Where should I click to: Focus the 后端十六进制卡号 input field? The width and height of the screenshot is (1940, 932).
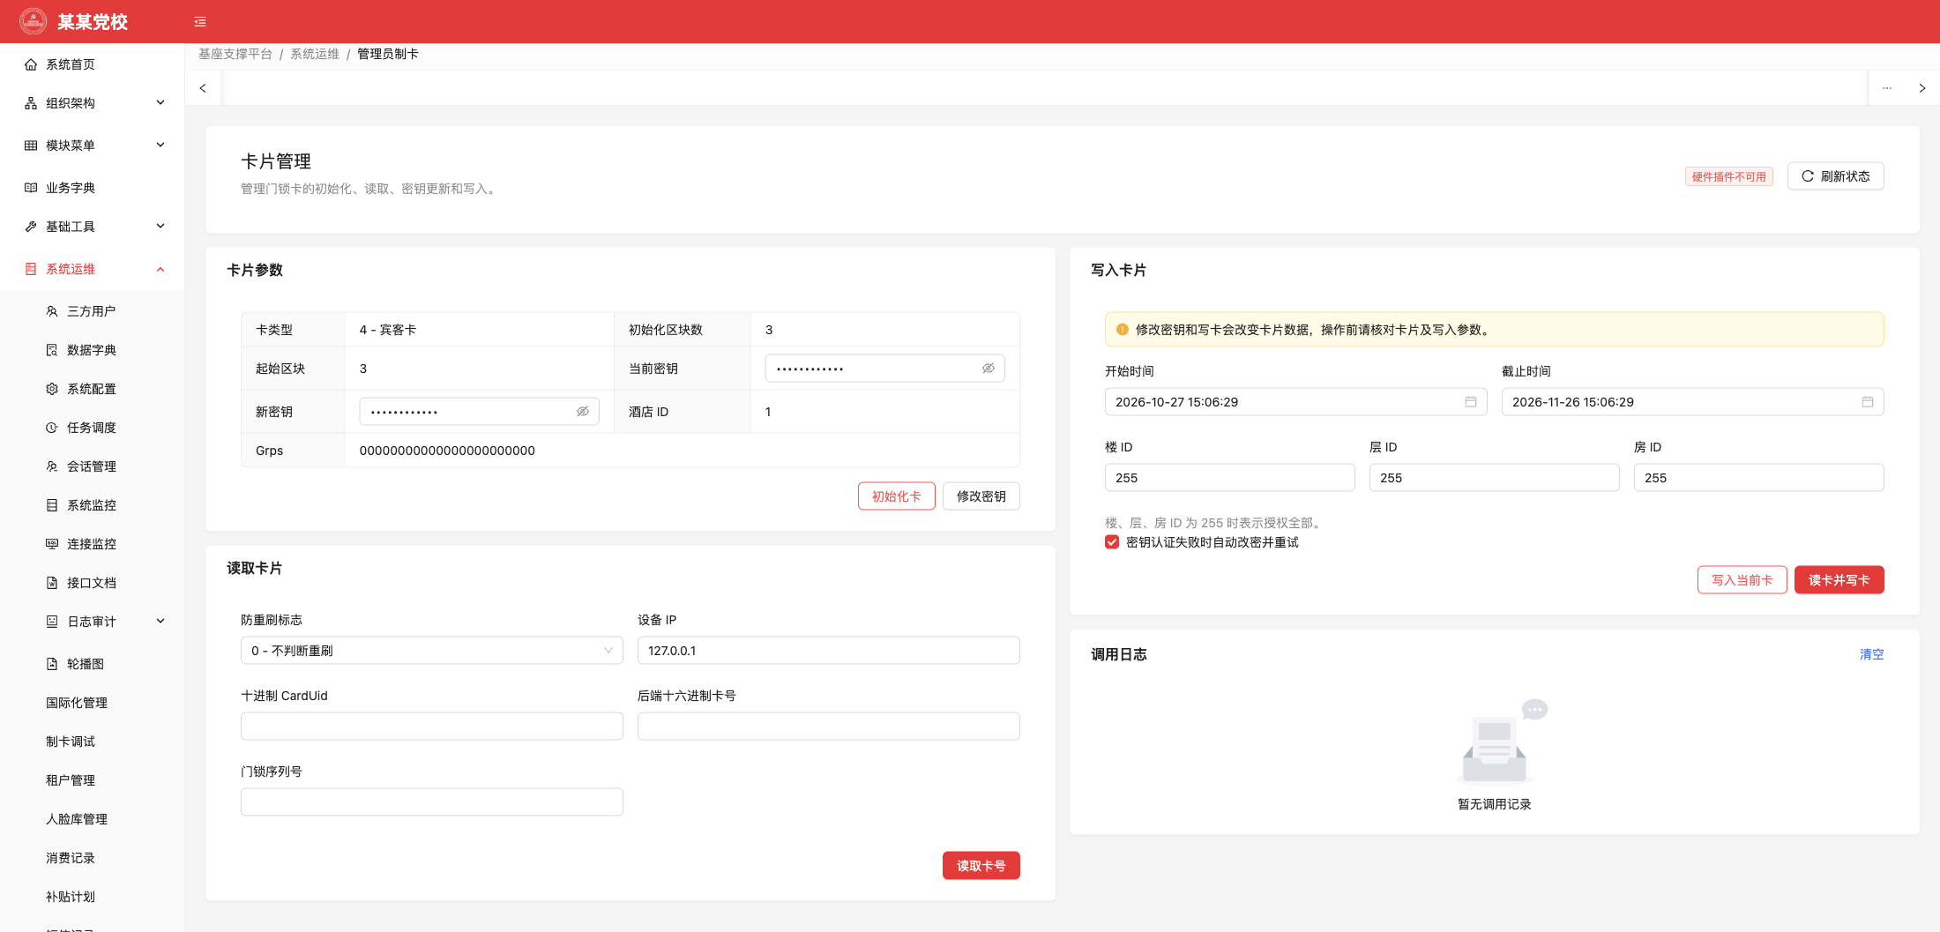(829, 727)
